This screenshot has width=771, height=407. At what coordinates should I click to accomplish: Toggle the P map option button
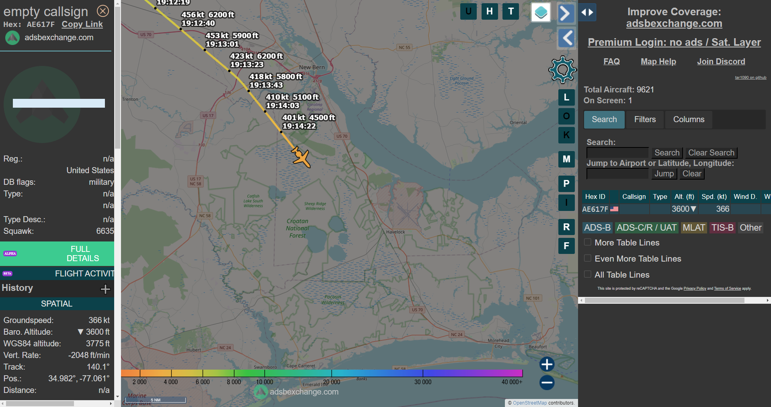click(566, 184)
